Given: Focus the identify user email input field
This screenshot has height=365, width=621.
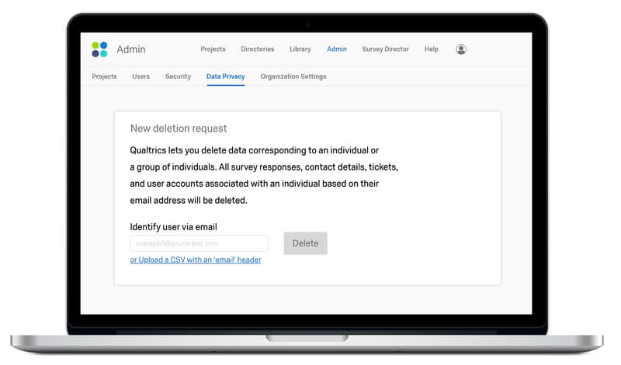Looking at the screenshot, I should tap(199, 243).
